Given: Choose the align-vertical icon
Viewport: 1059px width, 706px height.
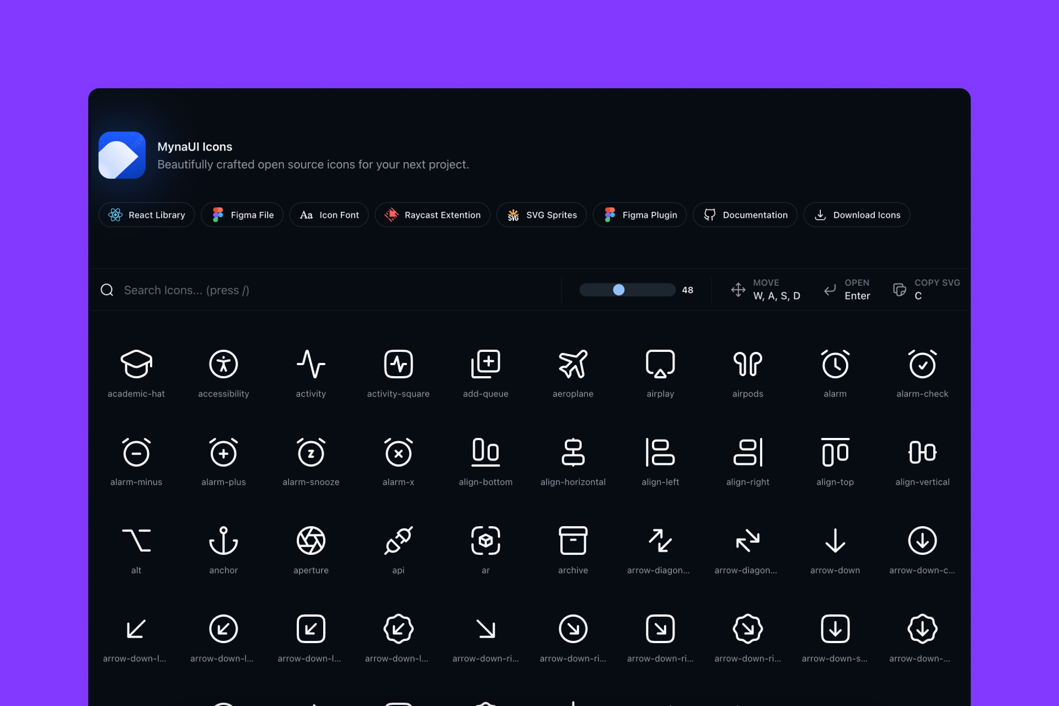Looking at the screenshot, I should [x=922, y=452].
